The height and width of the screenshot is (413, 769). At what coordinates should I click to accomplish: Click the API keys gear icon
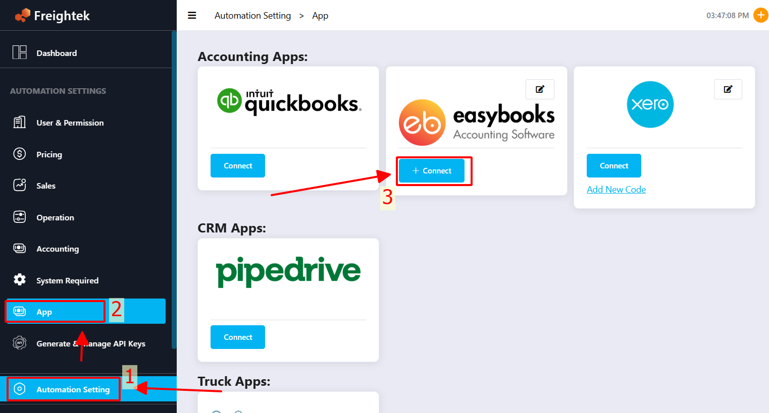pyautogui.click(x=20, y=343)
